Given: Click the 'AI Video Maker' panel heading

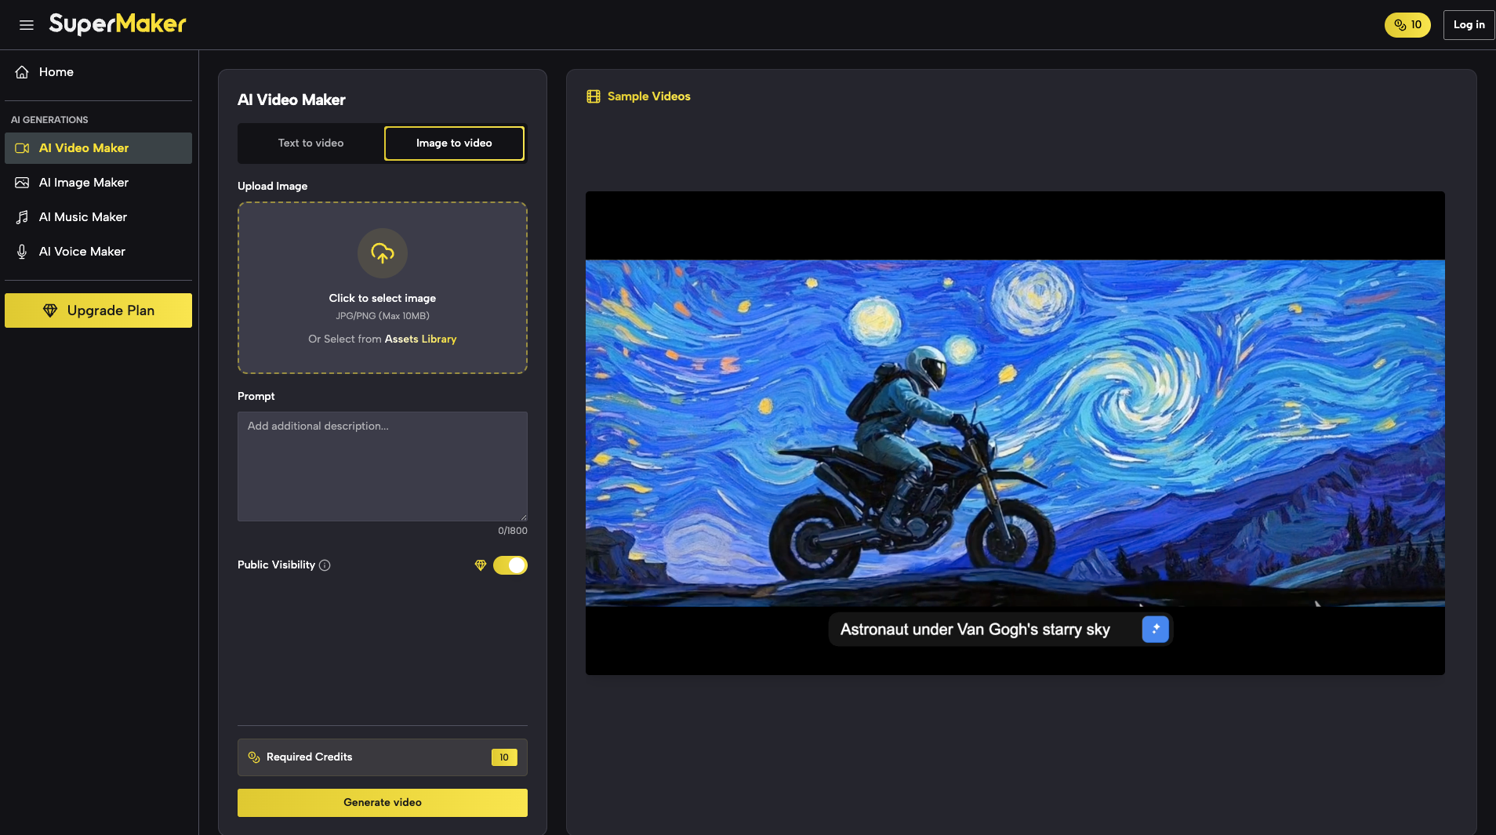Looking at the screenshot, I should [x=292, y=100].
